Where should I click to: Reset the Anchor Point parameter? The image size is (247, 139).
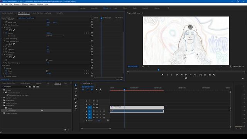[x=92, y=22]
